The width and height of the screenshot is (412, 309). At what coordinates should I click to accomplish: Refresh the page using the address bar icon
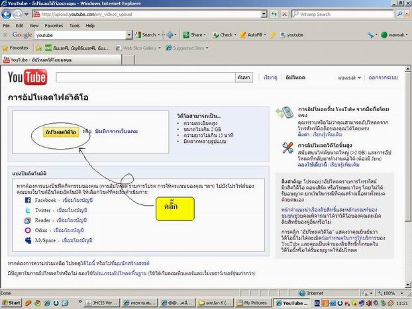(x=274, y=14)
